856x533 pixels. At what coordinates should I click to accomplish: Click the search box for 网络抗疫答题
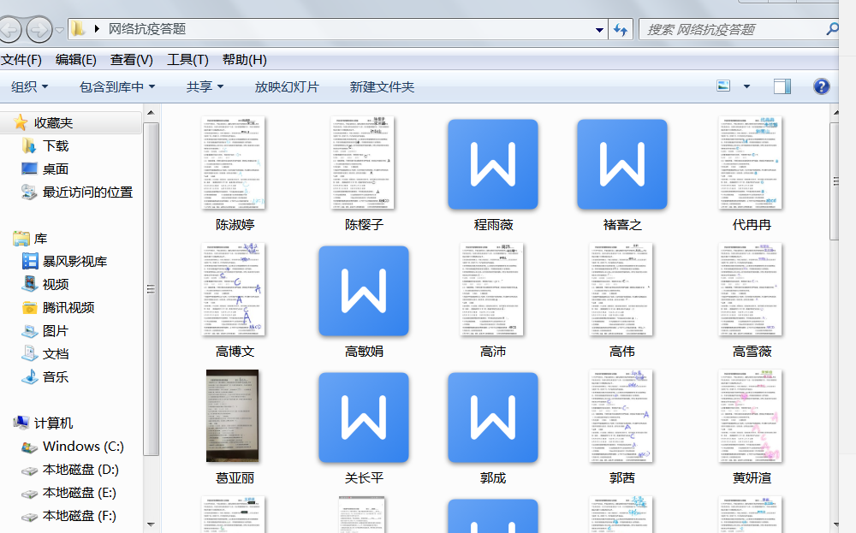[732, 29]
